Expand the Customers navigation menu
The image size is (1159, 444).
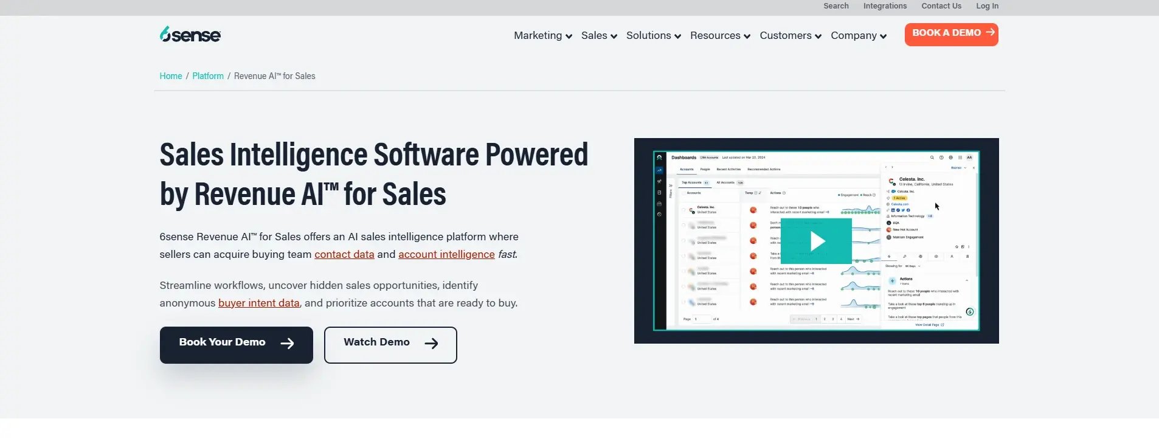(791, 36)
